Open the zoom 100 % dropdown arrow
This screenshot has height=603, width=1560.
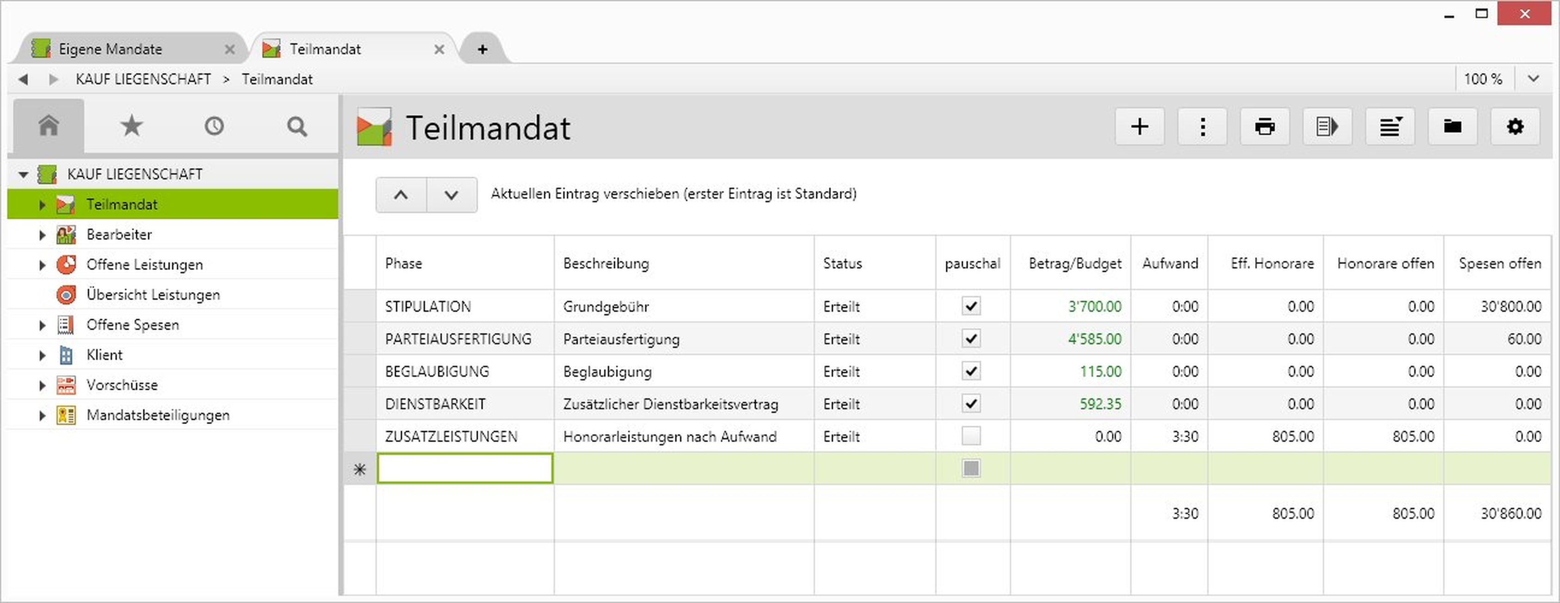coord(1533,79)
